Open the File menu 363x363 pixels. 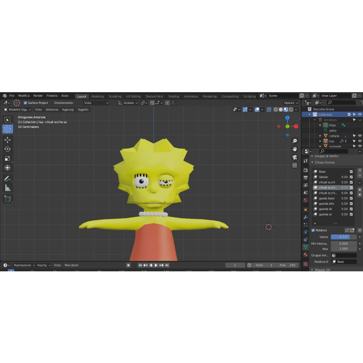click(x=12, y=96)
